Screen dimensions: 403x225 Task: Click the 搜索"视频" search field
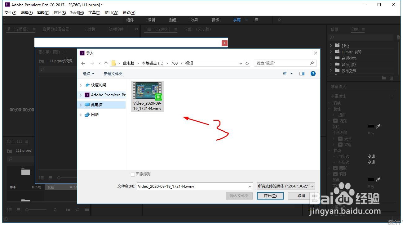tap(285, 63)
